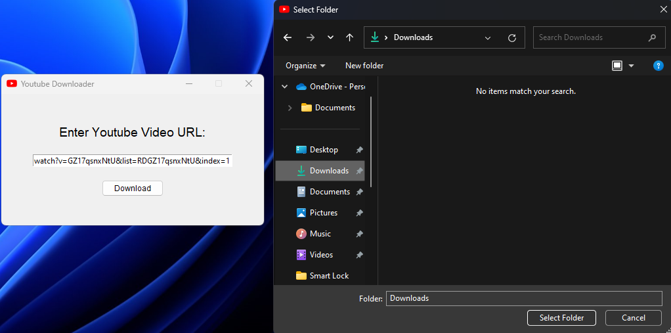The width and height of the screenshot is (671, 333).
Task: Go up one folder level with Up arrow
Action: (x=350, y=37)
